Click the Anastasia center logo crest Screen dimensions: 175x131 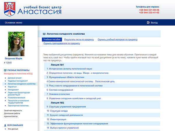tap(10, 9)
